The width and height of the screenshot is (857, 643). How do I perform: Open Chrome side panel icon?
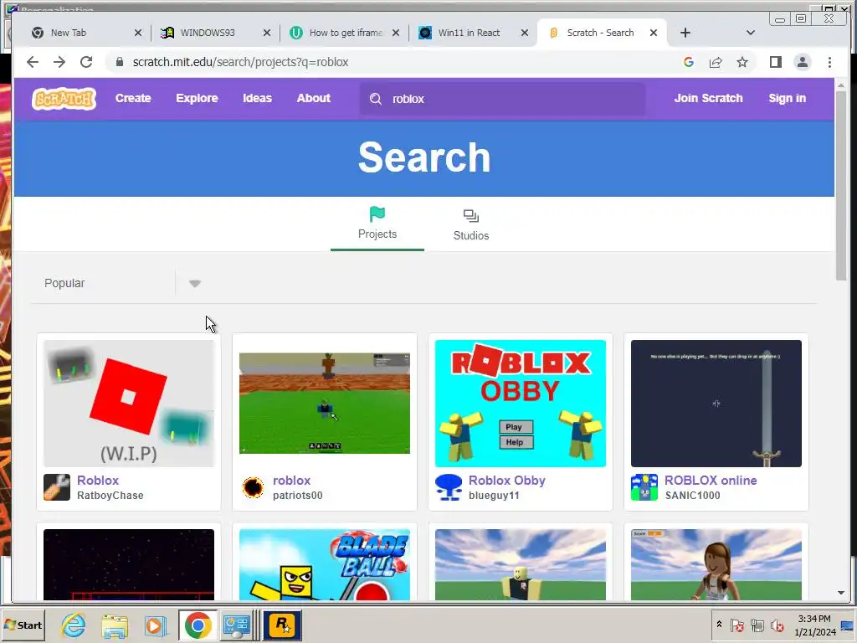point(775,62)
